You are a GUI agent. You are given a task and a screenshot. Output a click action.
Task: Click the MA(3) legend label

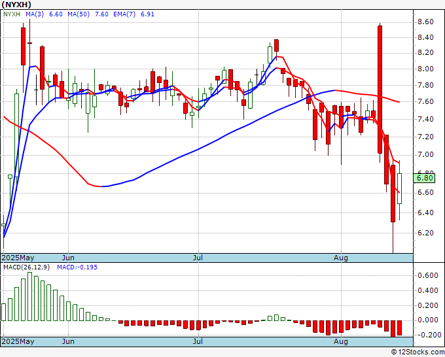35,14
